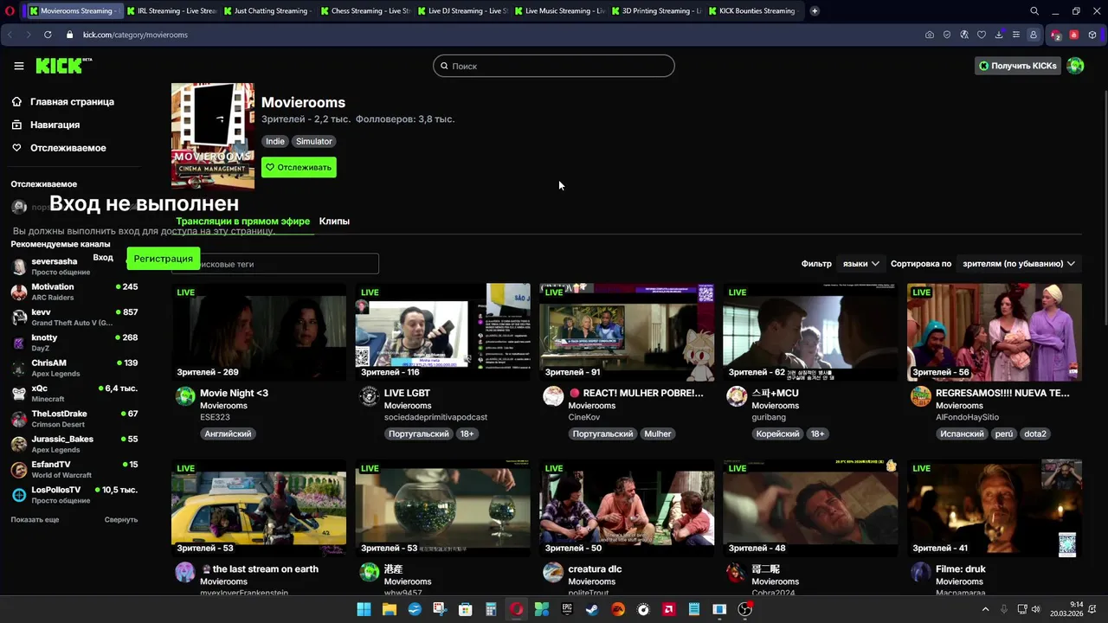Open LIVE LGBT stream thumbnail
This screenshot has width=1108, height=623.
442,332
